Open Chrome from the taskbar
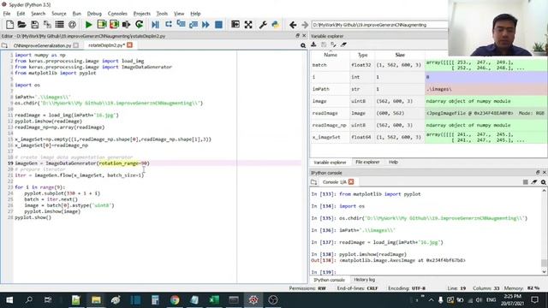The image size is (548, 308). click(x=175, y=300)
